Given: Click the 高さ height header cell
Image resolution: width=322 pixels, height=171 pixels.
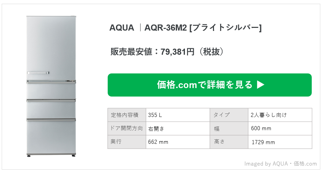Looking at the screenshot, I should pyautogui.click(x=229, y=142).
